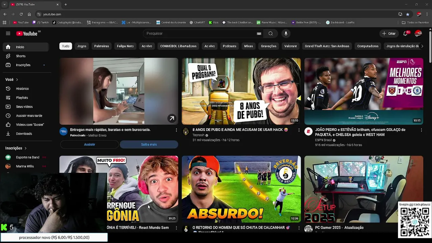The height and width of the screenshot is (243, 432).
Task: Open the tab search dropdown arrow
Action: (4, 4)
